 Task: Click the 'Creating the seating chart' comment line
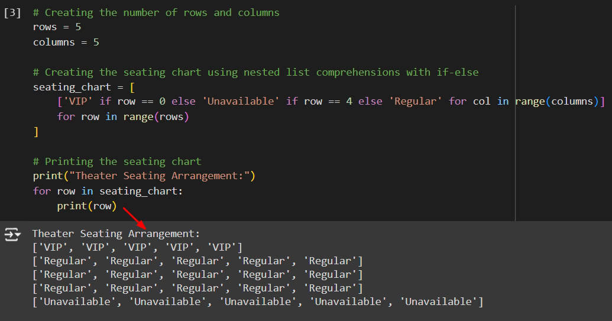coord(255,72)
